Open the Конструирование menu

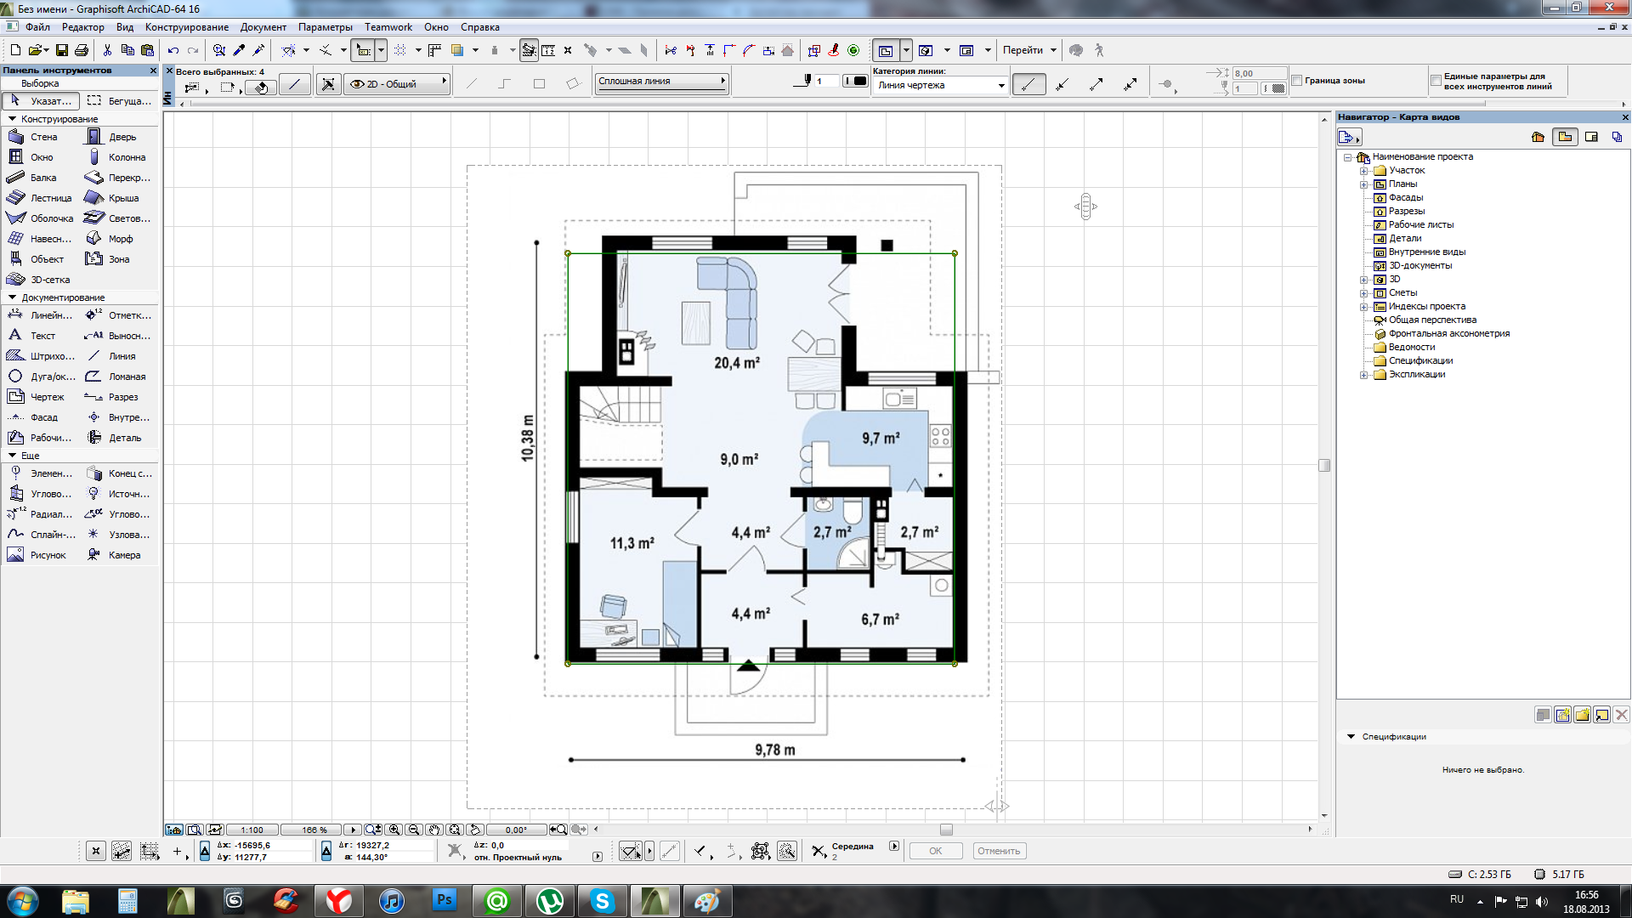coord(186,27)
